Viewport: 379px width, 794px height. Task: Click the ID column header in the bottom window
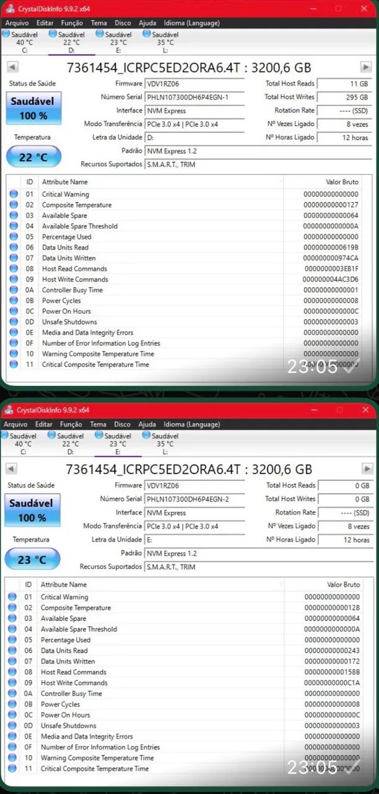[x=28, y=584]
